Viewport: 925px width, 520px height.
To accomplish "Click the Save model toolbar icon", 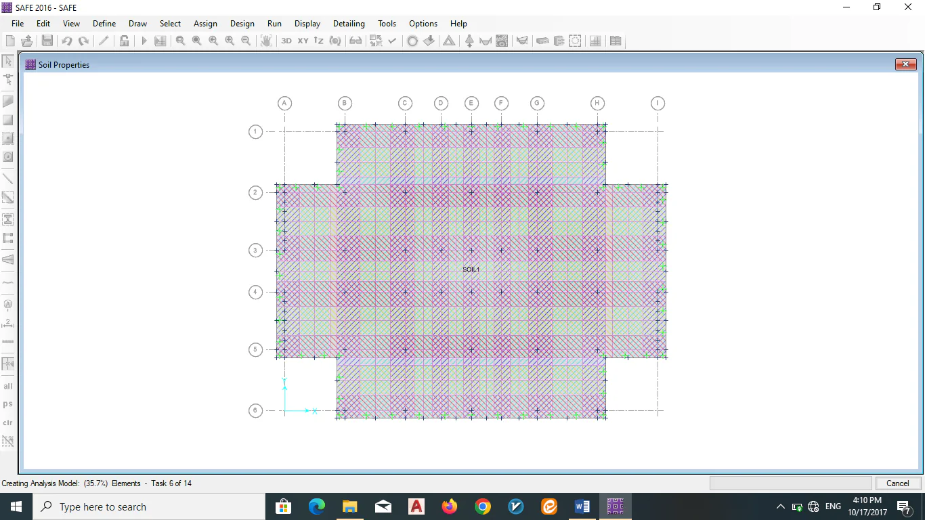I will click(47, 41).
